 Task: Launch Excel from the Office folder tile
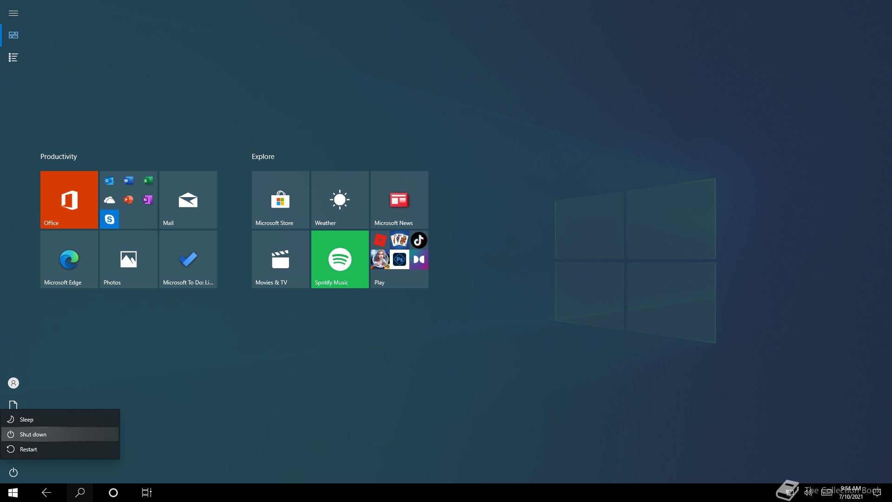pyautogui.click(x=148, y=181)
